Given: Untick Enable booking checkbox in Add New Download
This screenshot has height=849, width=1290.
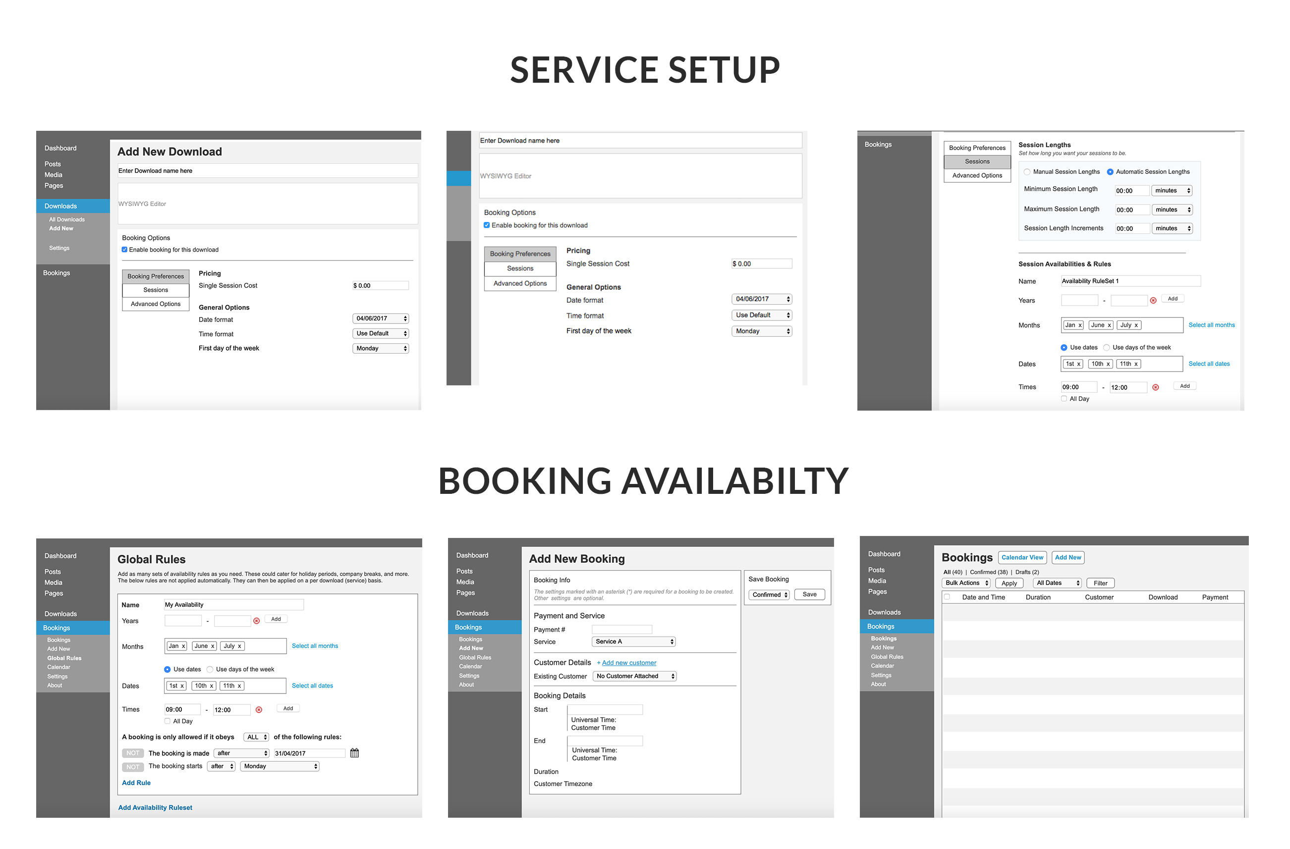Looking at the screenshot, I should click(x=125, y=250).
